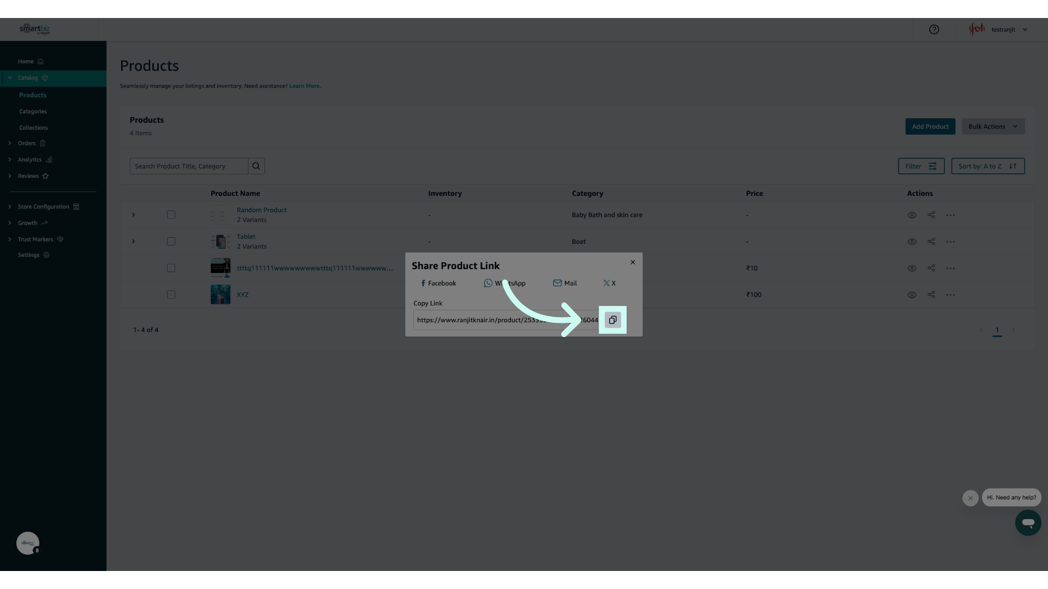Expand the Tablet row variants
Image resolution: width=1048 pixels, height=589 pixels.
coord(133,242)
